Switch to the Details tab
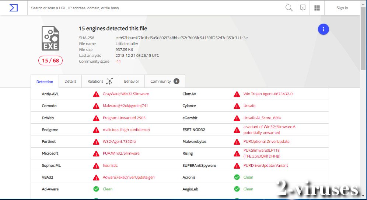The height and width of the screenshot is (200, 367). coord(70,81)
